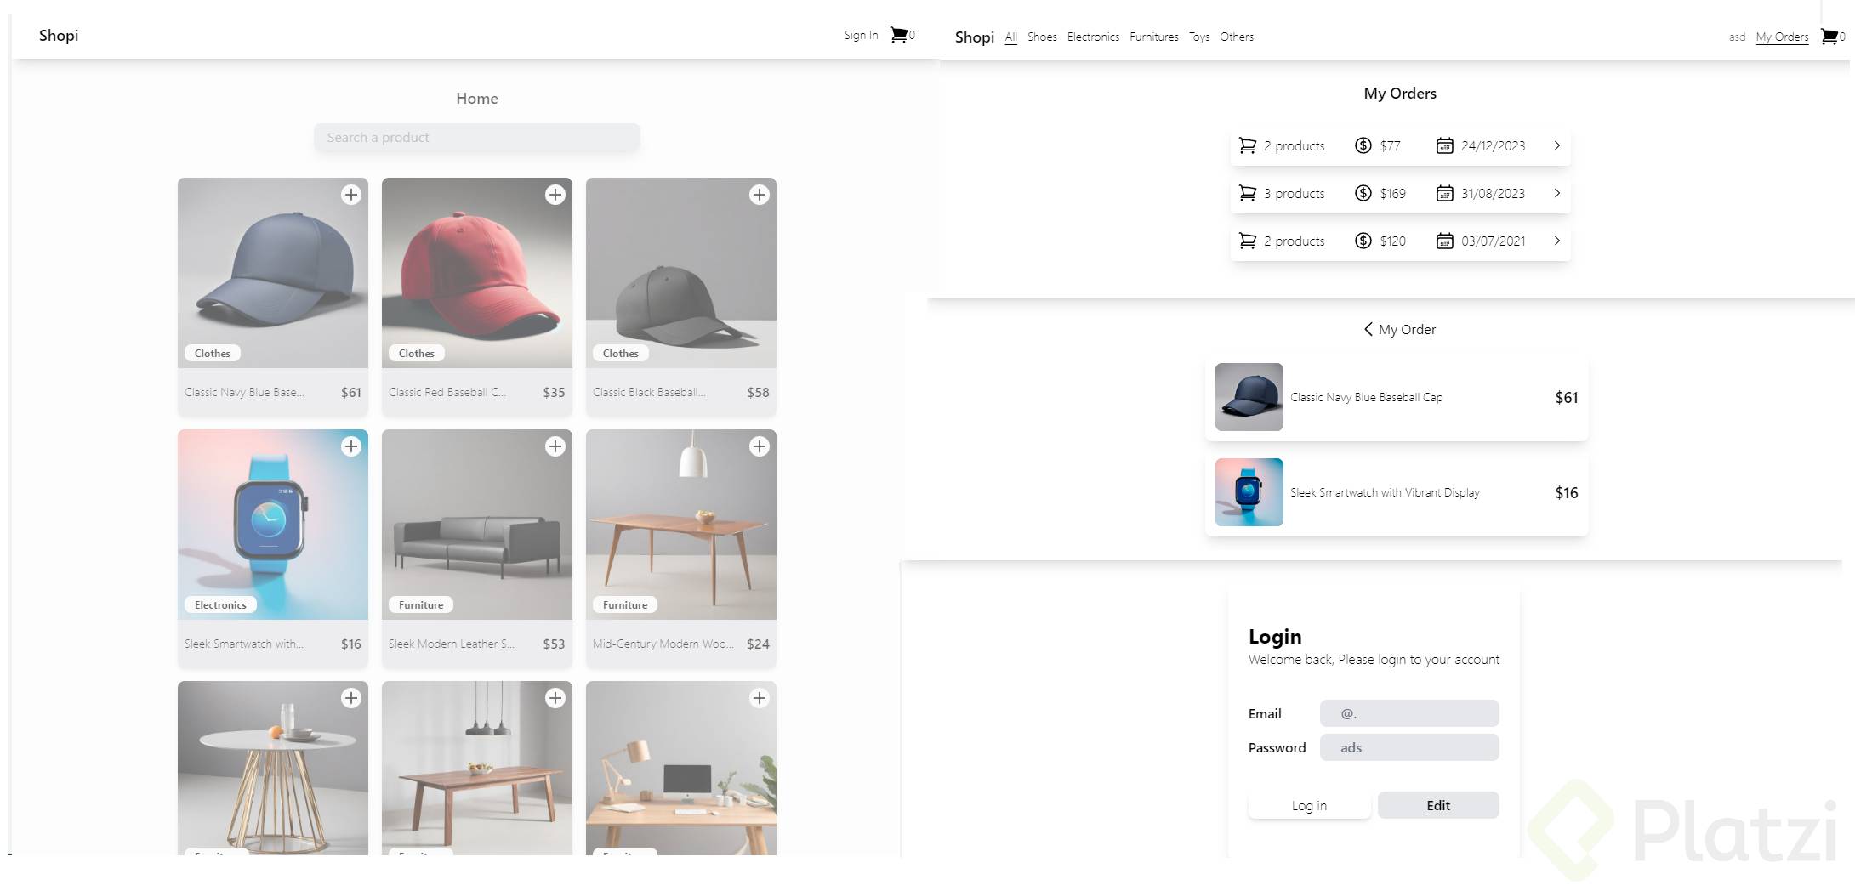Screen dimensions: 1855x891
Task: Go back using My Order chevron
Action: [x=1368, y=329]
